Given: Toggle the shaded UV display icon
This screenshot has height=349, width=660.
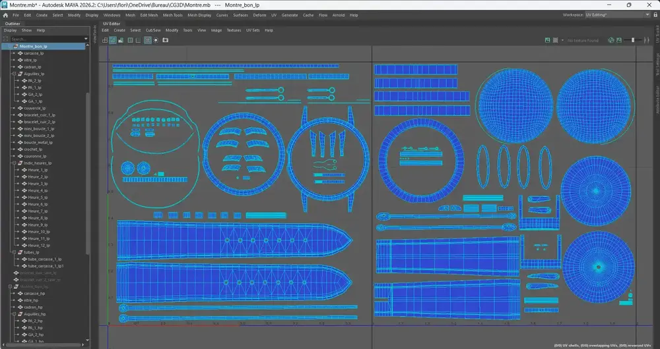Looking at the screenshot, I should coord(113,40).
